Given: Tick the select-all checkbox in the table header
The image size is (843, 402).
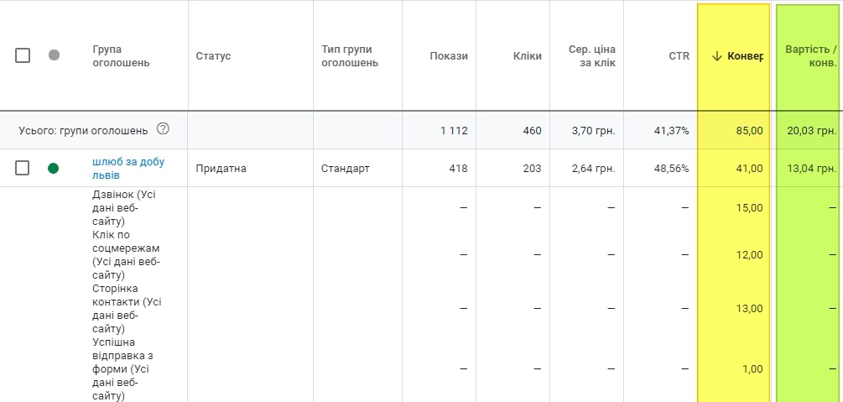Looking at the screenshot, I should (23, 55).
